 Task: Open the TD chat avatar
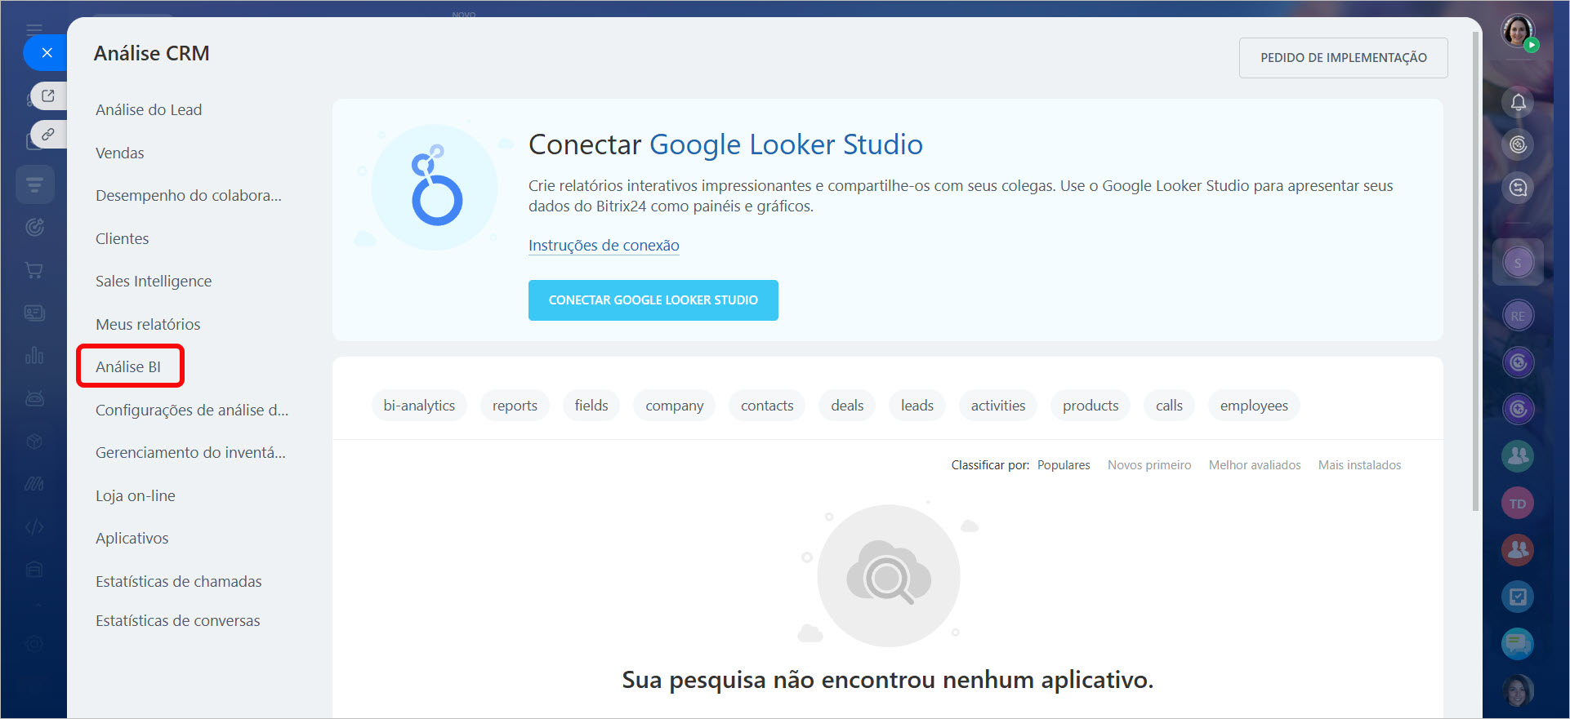(x=1517, y=504)
